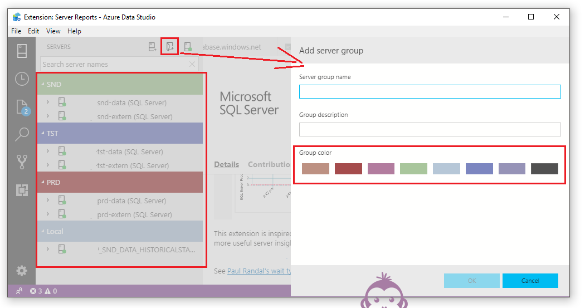The width and height of the screenshot is (585, 308).
Task: Focus the Server group name field
Action: (430, 92)
